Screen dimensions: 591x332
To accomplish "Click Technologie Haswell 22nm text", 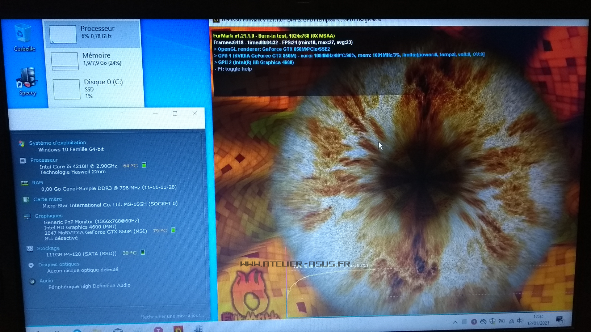I will coord(73,172).
